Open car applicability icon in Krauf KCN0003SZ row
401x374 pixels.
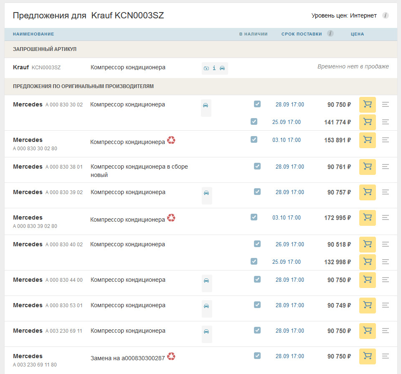pyautogui.click(x=222, y=68)
